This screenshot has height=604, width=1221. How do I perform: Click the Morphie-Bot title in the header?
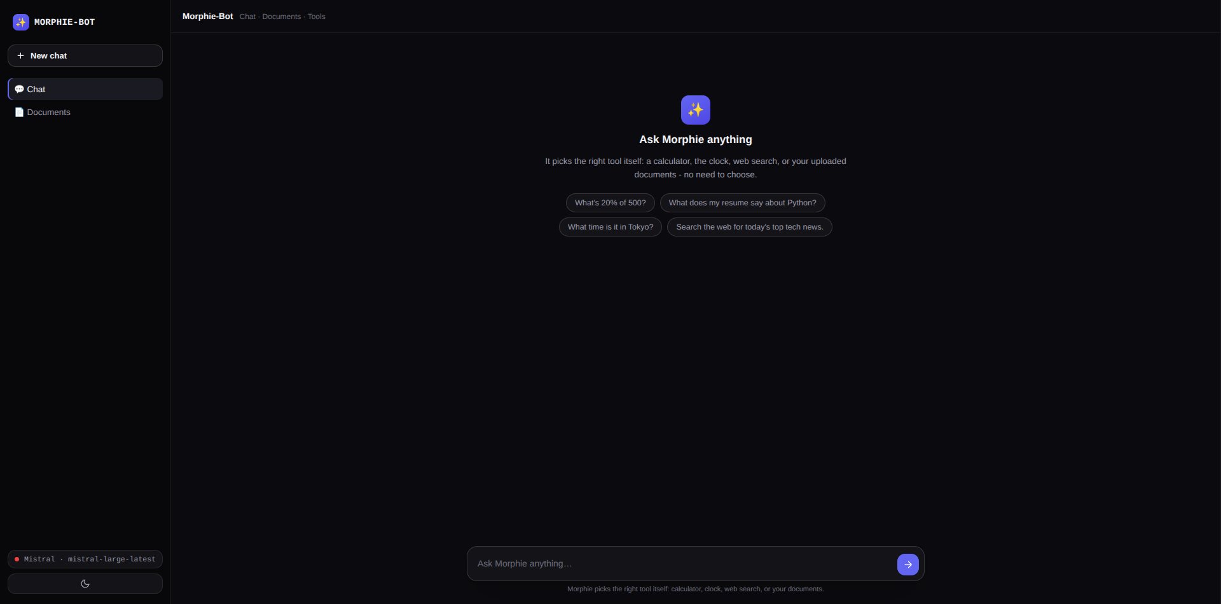(207, 17)
